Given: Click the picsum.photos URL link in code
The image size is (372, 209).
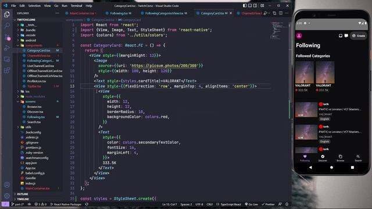Looking at the screenshot, I should pos(164,66).
